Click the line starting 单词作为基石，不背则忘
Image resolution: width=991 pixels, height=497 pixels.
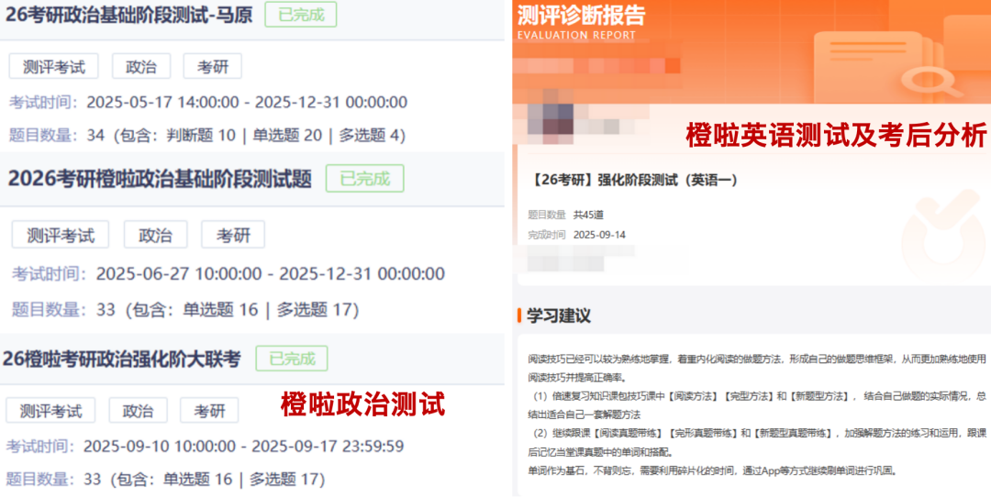click(712, 471)
